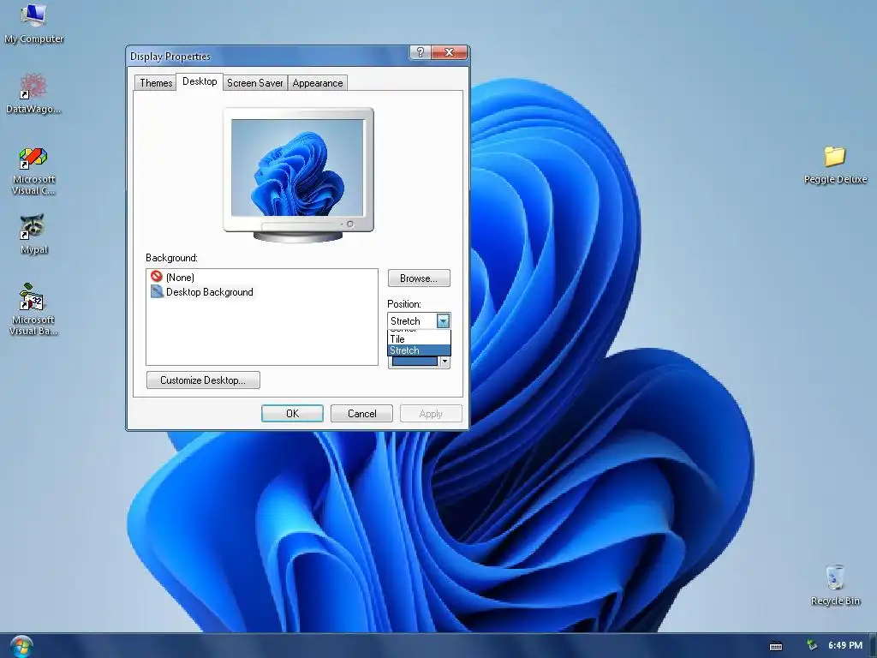Click the taskbar clock showing 6:49 PM
This screenshot has width=877, height=658.
(845, 645)
